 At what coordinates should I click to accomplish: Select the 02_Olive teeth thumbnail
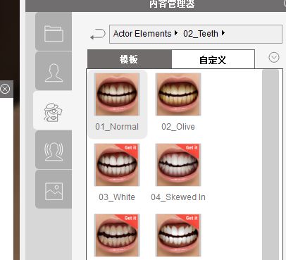(x=178, y=94)
